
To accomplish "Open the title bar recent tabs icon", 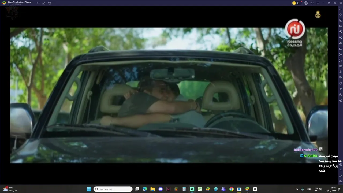I will (x=50, y=3).
